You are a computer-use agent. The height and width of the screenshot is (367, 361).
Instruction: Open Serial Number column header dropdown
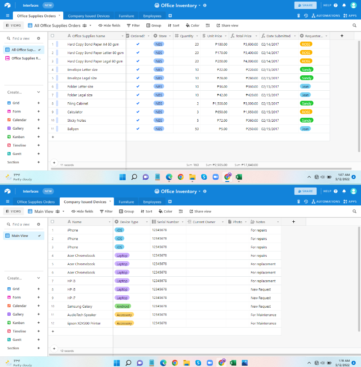point(182,222)
